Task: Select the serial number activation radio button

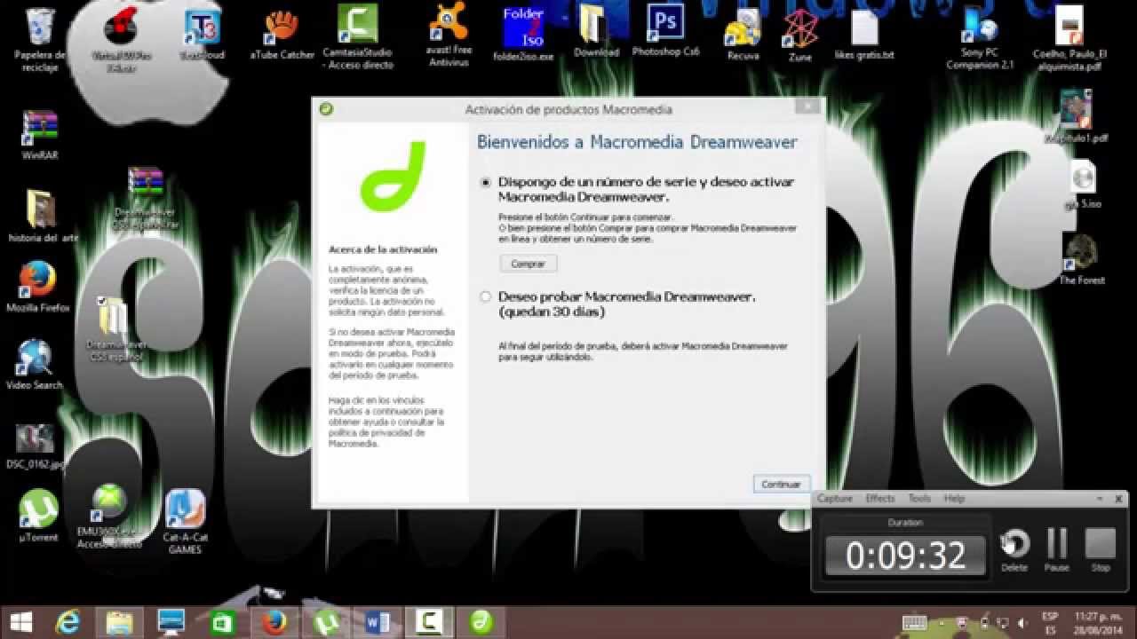Action: pos(485,182)
